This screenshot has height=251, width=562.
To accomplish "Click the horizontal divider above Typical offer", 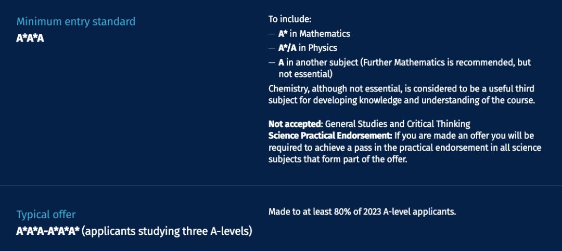I will click(281, 186).
